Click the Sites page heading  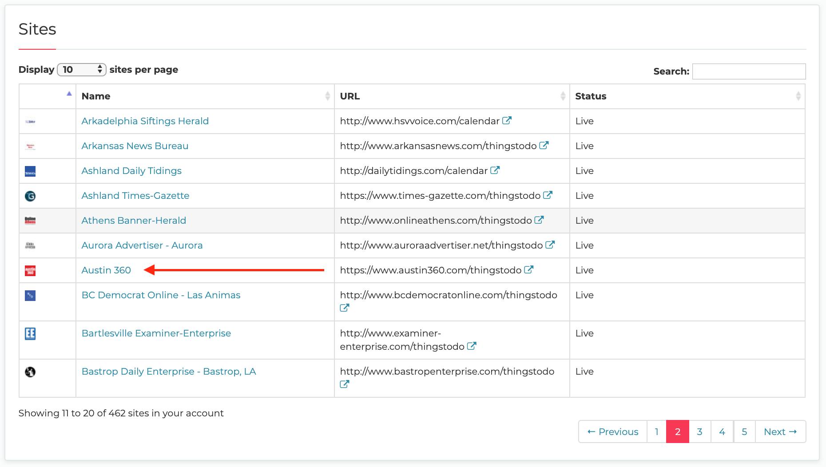37,29
